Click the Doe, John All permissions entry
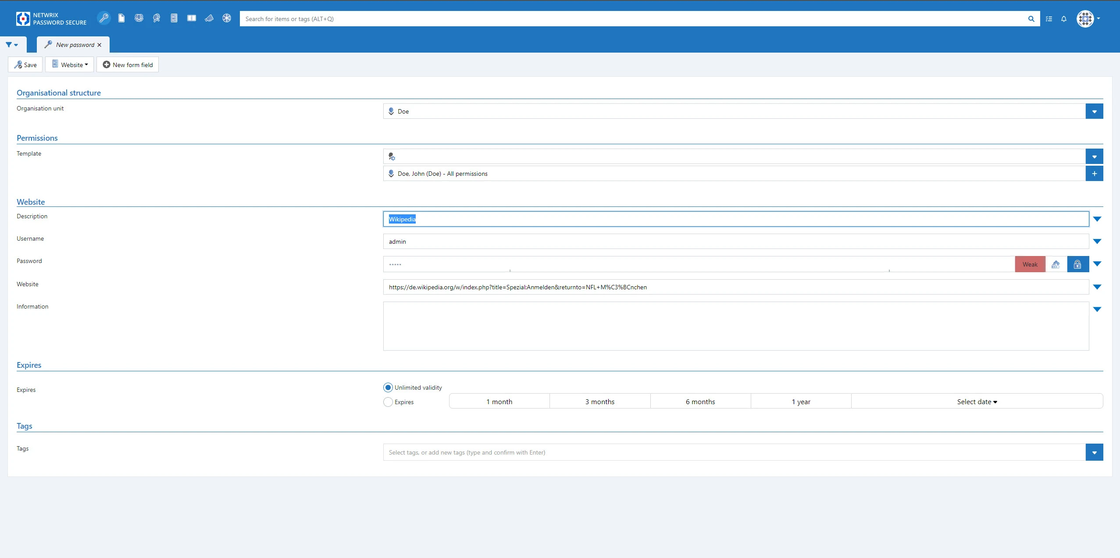The width and height of the screenshot is (1120, 558). point(735,174)
